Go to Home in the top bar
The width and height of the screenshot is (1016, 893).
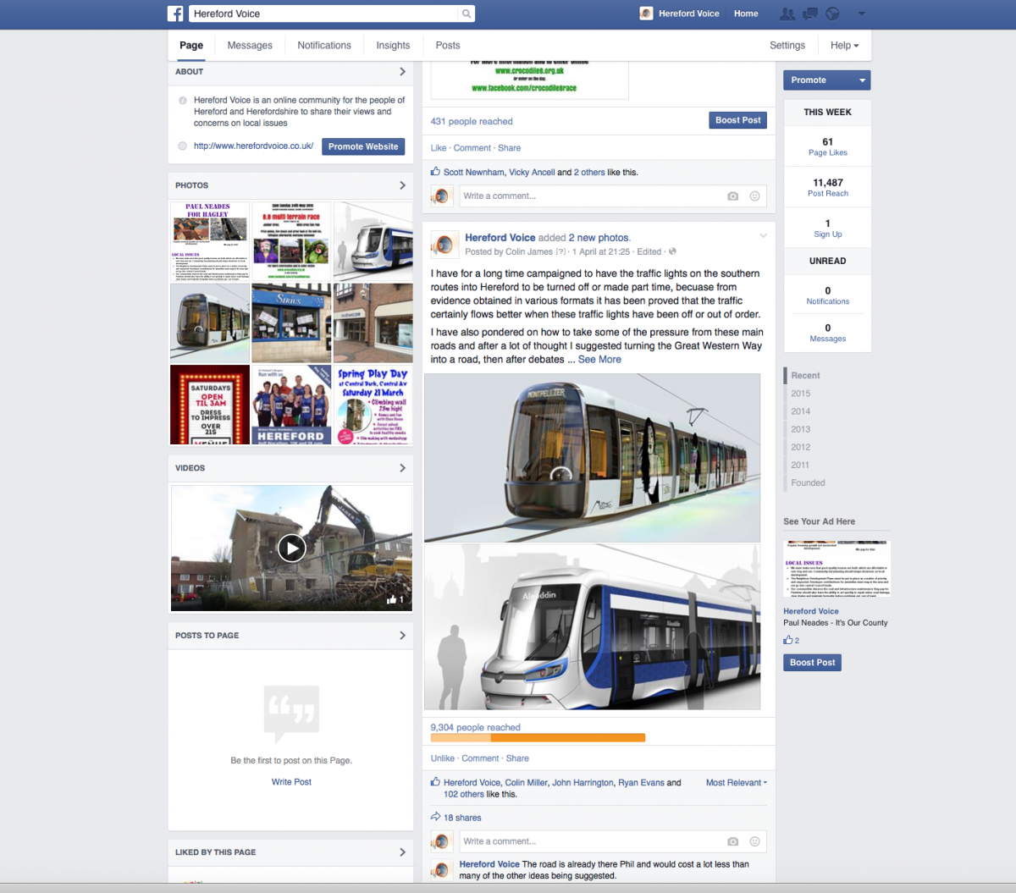click(746, 14)
